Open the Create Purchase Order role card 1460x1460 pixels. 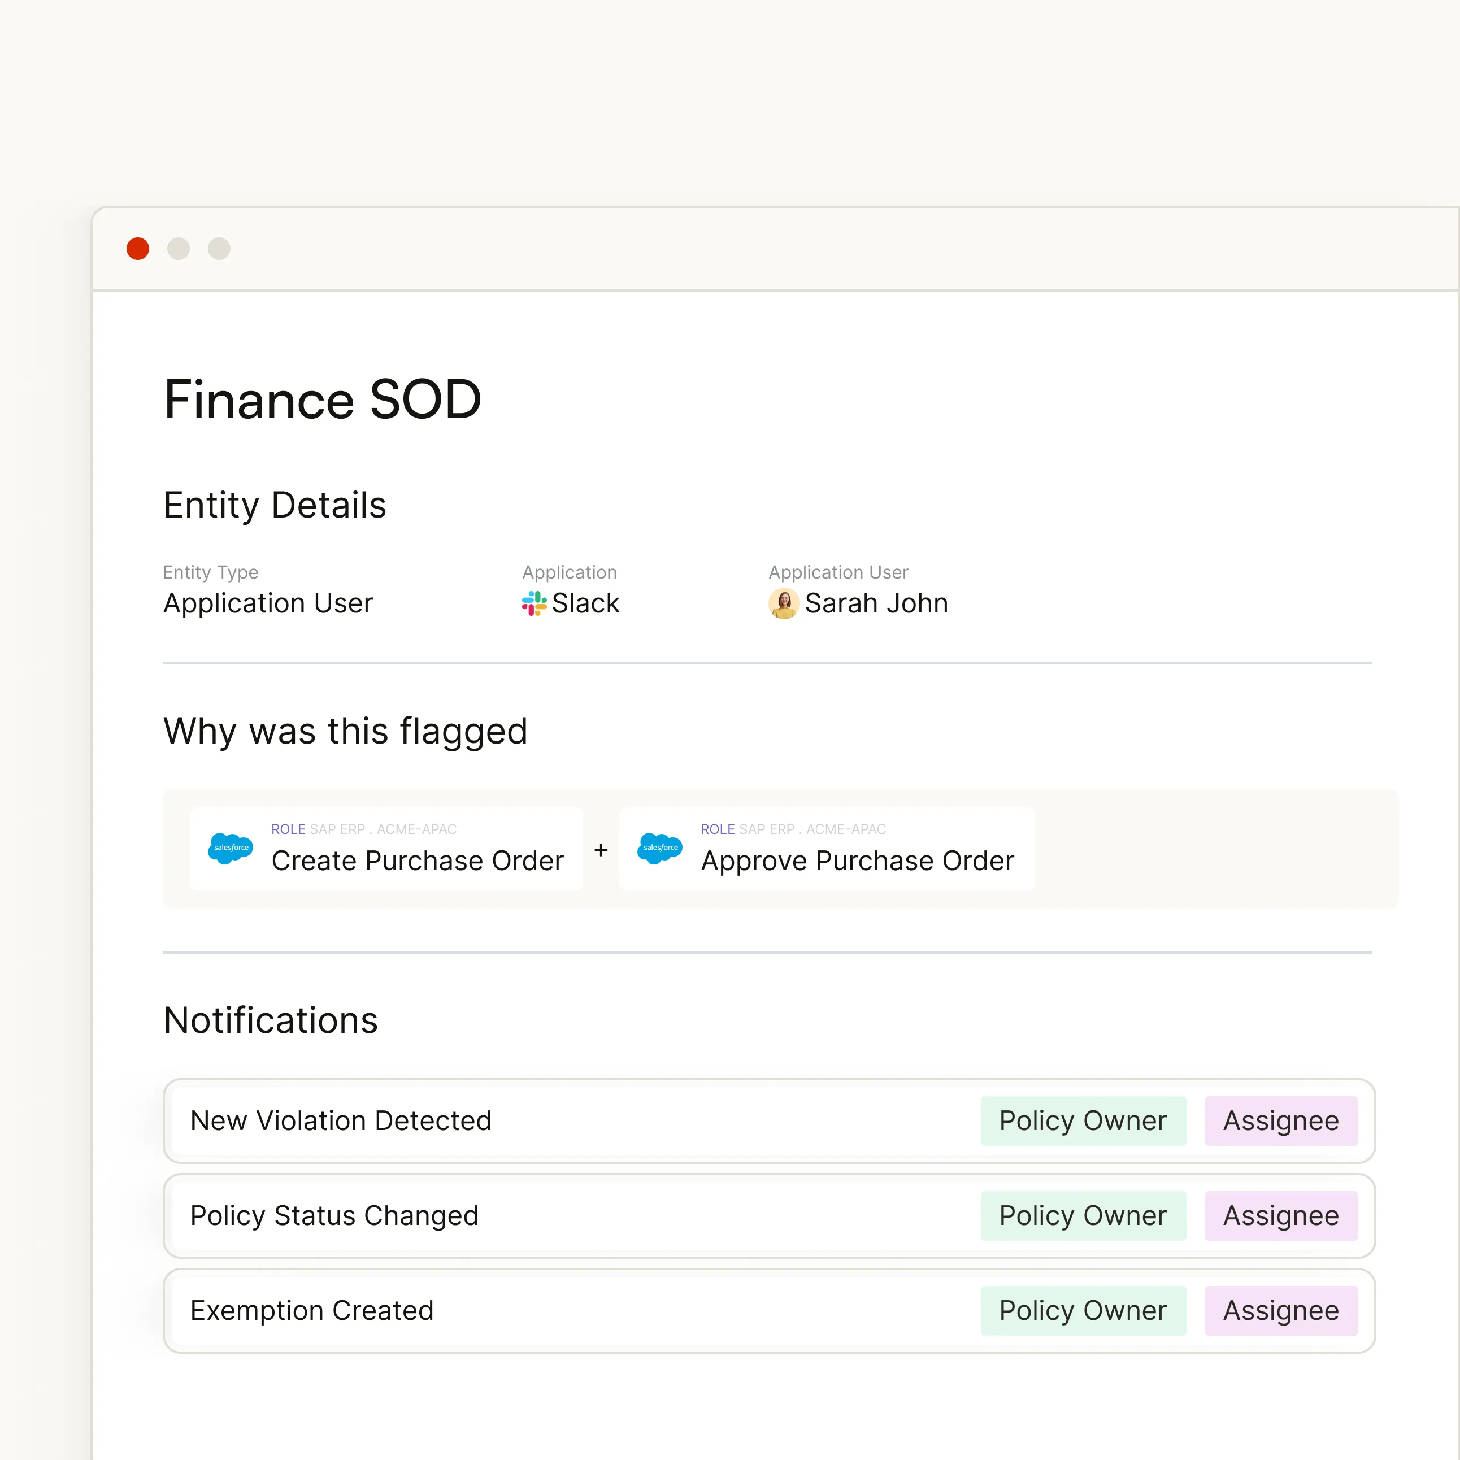pyautogui.click(x=387, y=849)
